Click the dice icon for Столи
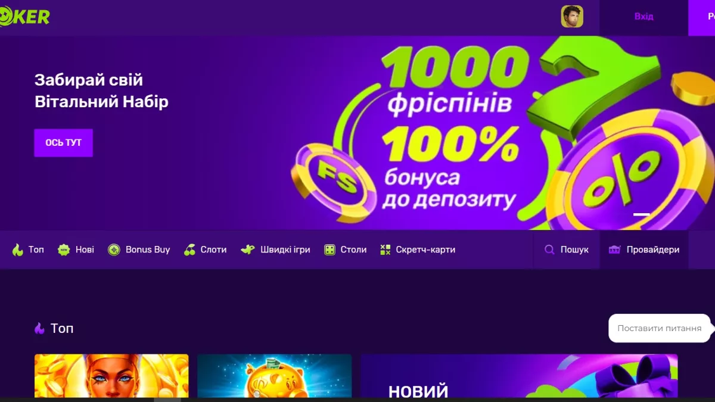 coord(329,250)
